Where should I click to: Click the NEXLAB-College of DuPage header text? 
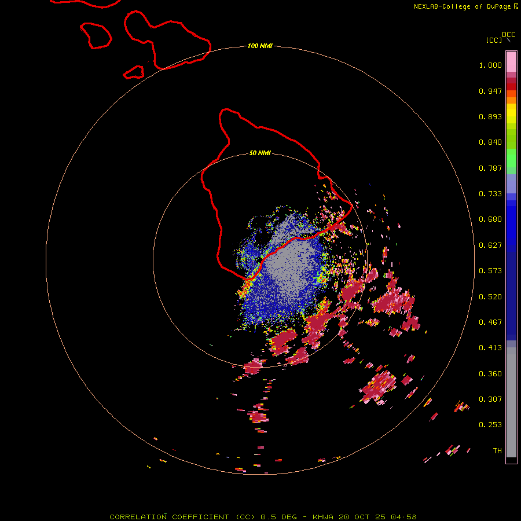click(465, 6)
